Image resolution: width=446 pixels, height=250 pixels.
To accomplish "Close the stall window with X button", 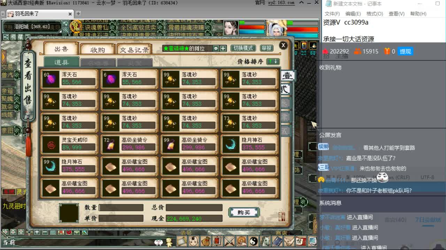I will pyautogui.click(x=283, y=45).
